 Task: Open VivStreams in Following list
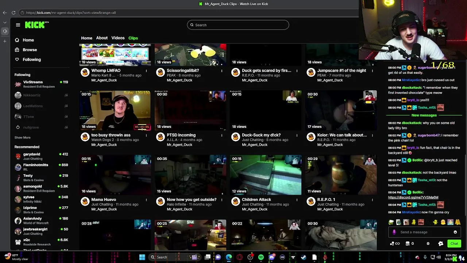click(41, 84)
